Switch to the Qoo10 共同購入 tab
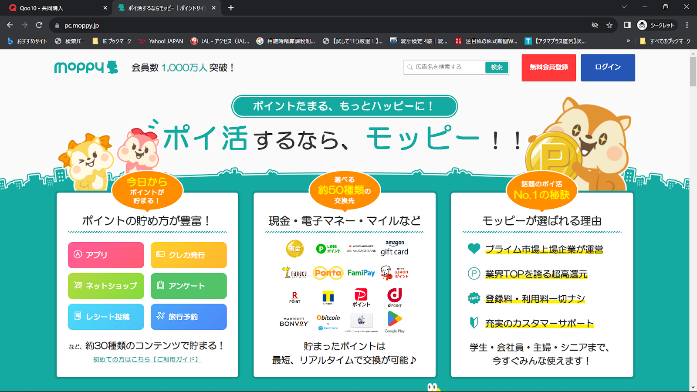Screen dimensions: 697x392 tap(56, 8)
